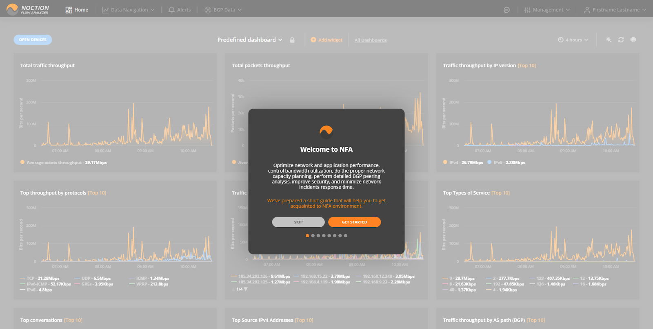Select the Data Navigation menu label
The width and height of the screenshot is (653, 329).
click(x=129, y=10)
